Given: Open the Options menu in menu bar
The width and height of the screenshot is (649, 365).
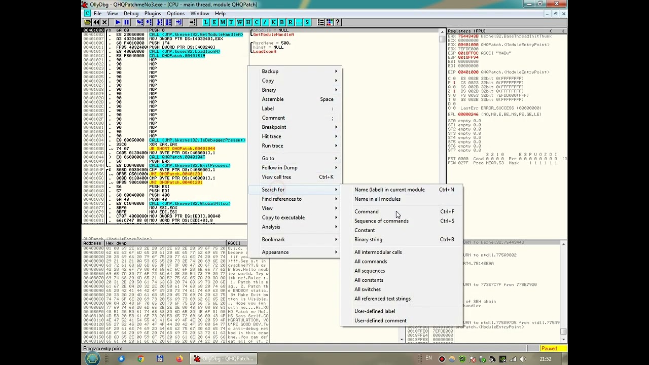Looking at the screenshot, I should coord(175,14).
